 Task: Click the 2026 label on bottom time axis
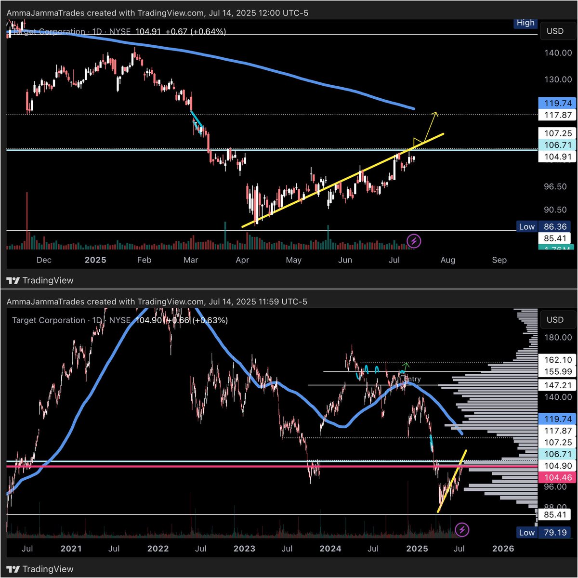(x=503, y=549)
